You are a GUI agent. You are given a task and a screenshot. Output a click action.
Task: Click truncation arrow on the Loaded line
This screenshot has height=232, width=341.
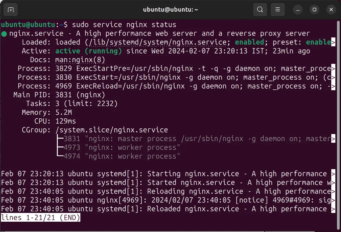[x=333, y=42]
